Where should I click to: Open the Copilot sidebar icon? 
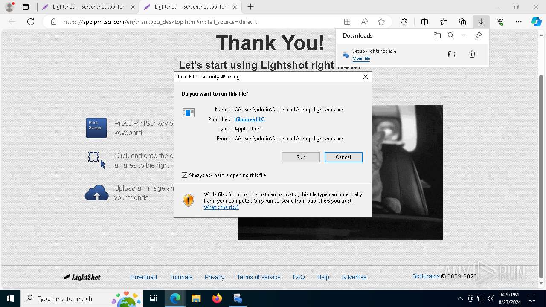point(537,22)
